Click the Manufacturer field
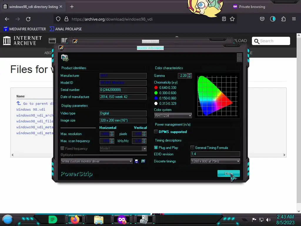This screenshot has width=301, height=226. [x=123, y=76]
